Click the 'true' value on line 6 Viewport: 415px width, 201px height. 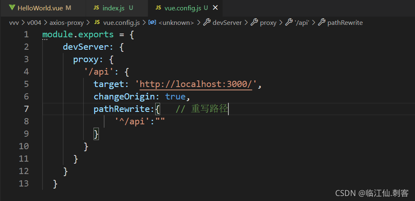coord(175,97)
